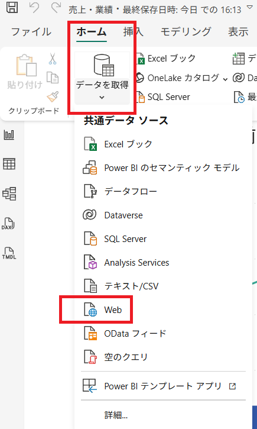Open the モデリング ribbon tab
Image resolution: width=257 pixels, height=429 pixels.
click(x=186, y=32)
